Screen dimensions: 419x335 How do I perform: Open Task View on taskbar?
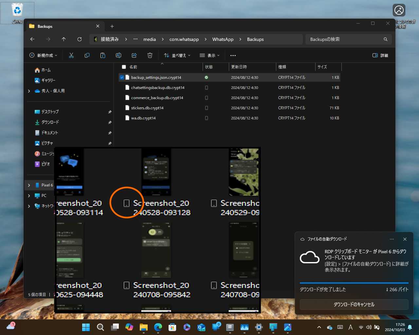click(115, 327)
